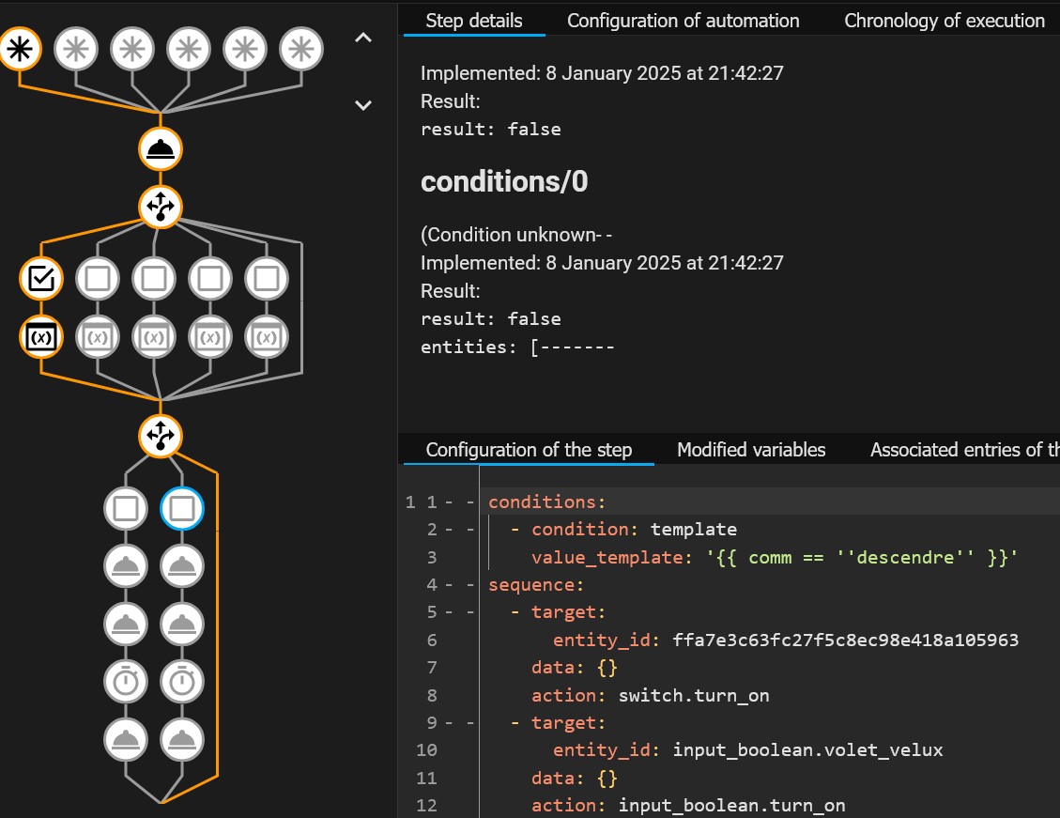Image resolution: width=1060 pixels, height=818 pixels.
Task: Select a timer/delay node in the right branch
Action: (182, 681)
